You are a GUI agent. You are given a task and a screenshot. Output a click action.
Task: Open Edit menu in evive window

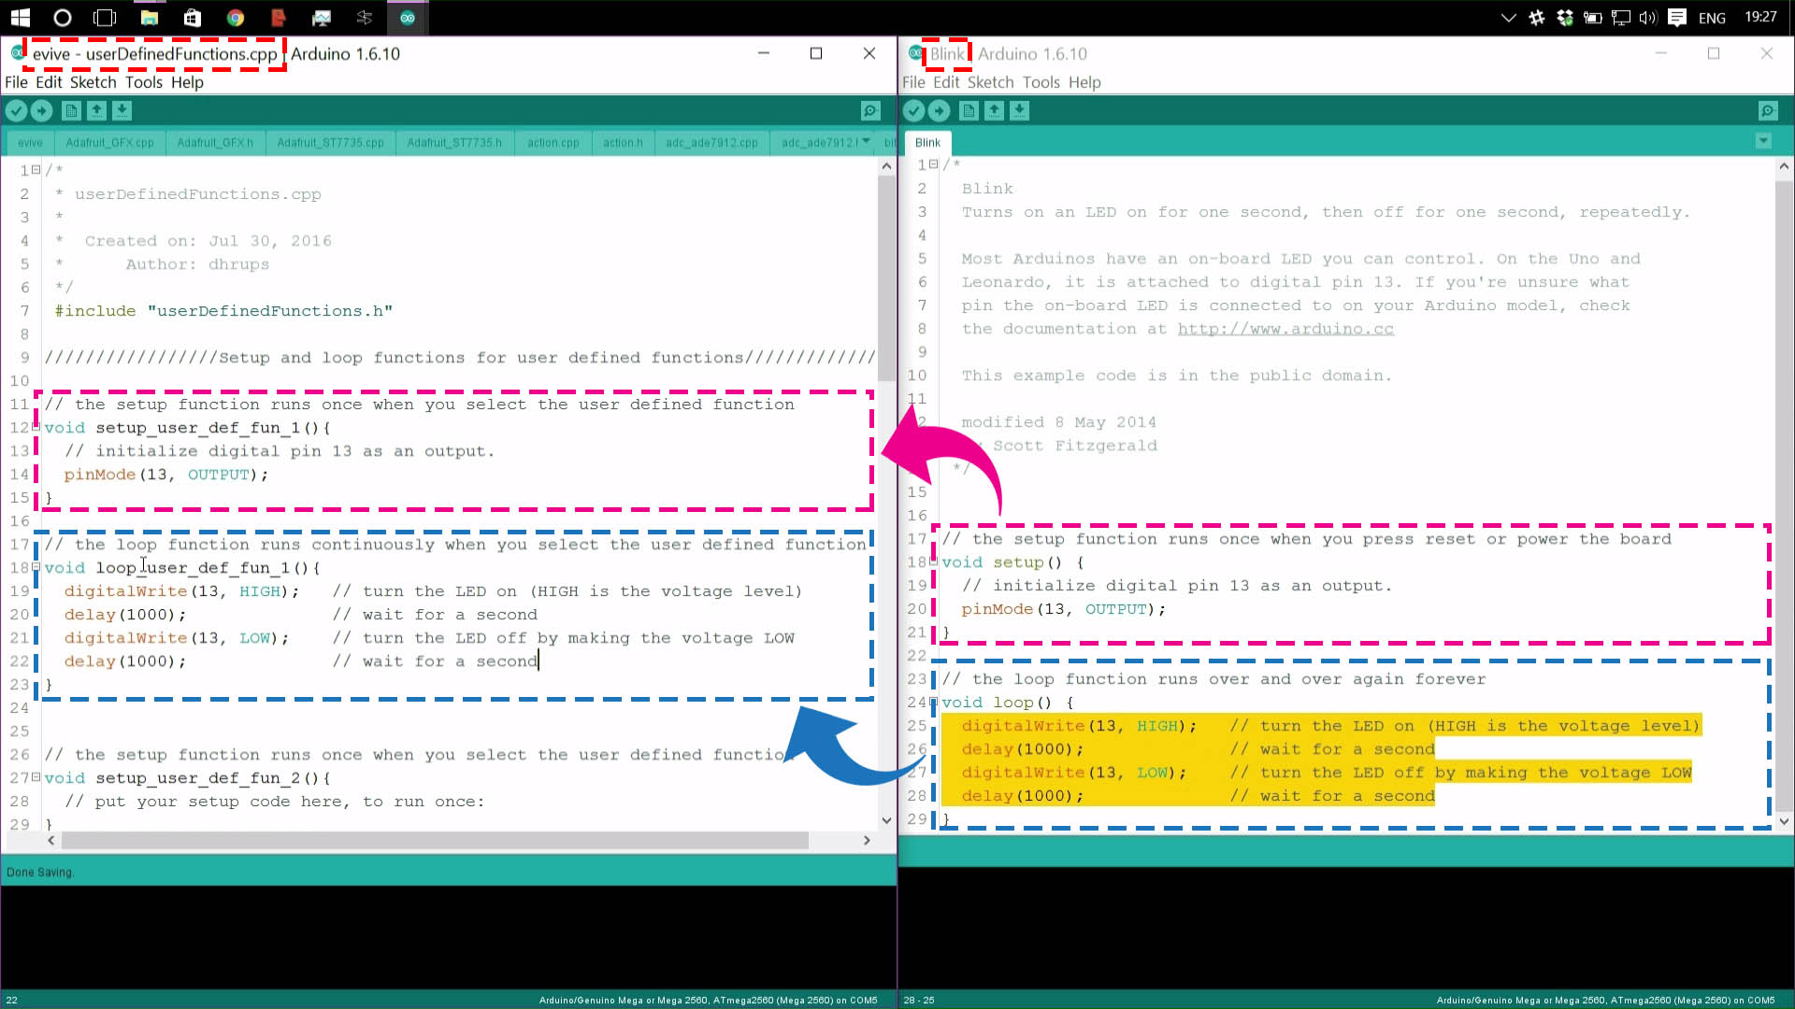pyautogui.click(x=49, y=82)
